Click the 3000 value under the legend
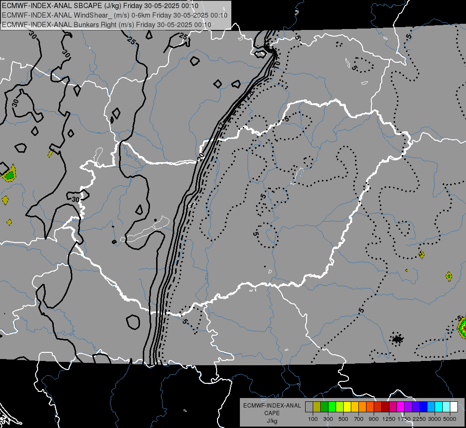The width and height of the screenshot is (466, 428). coord(435,419)
